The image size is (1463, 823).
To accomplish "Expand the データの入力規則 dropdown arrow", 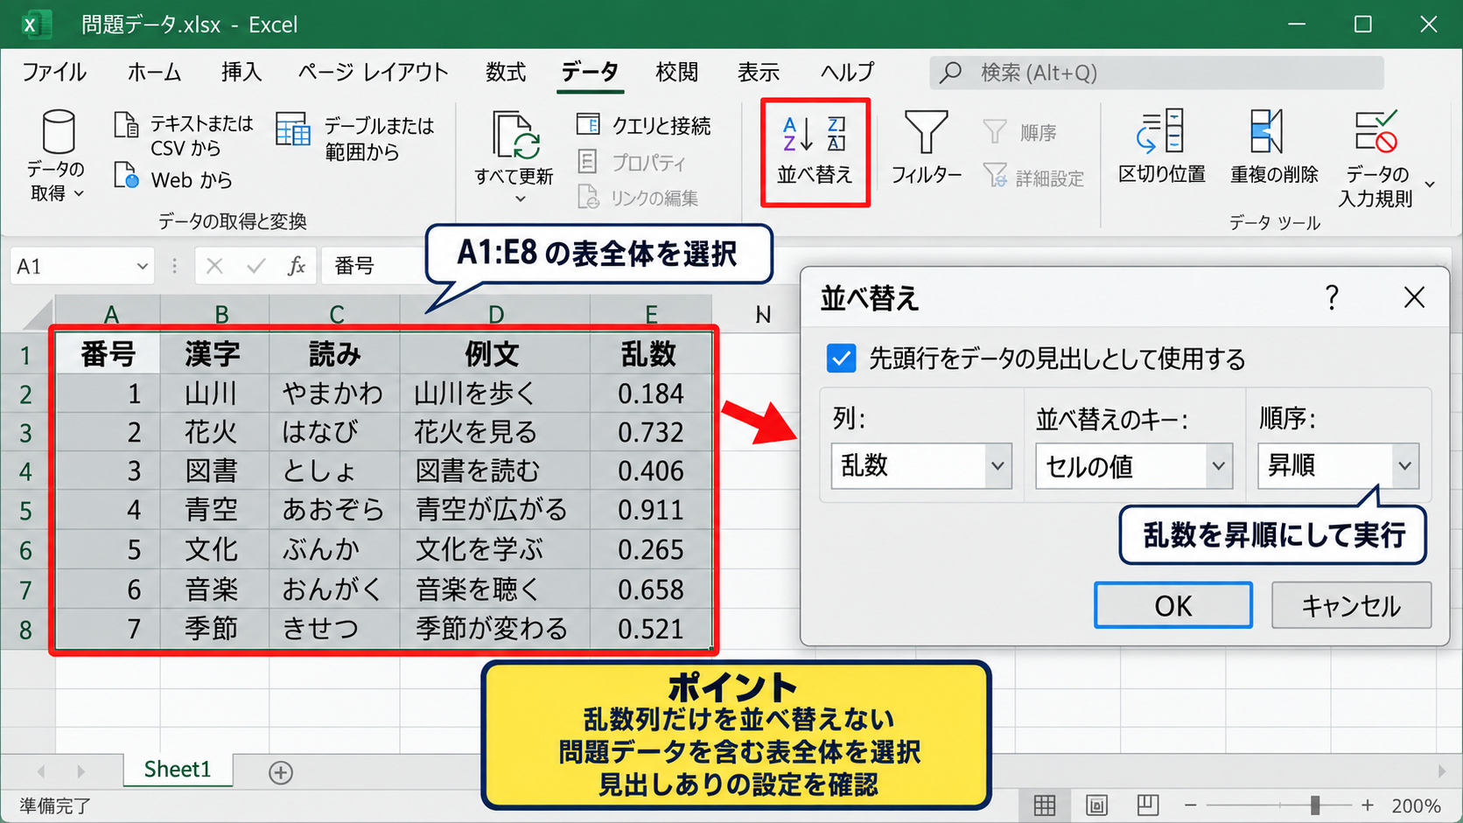I will (1430, 185).
